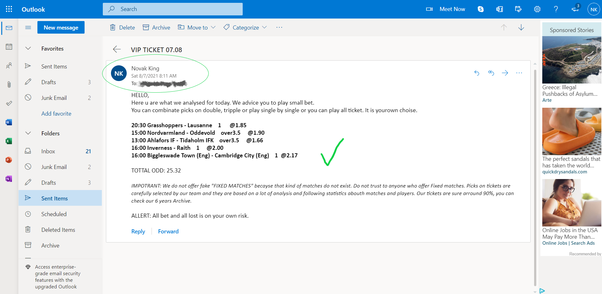Open notifications megaphone with badge 3
The image size is (602, 294).
575,8
